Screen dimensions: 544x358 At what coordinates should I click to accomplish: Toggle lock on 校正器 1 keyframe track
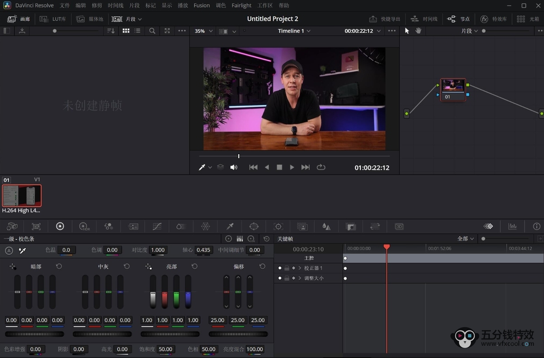[x=287, y=268]
